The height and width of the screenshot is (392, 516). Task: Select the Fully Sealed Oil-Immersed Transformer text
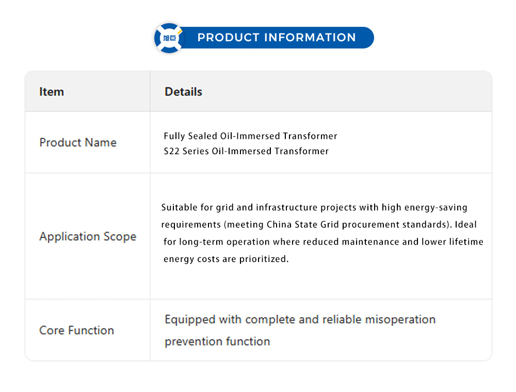(250, 136)
